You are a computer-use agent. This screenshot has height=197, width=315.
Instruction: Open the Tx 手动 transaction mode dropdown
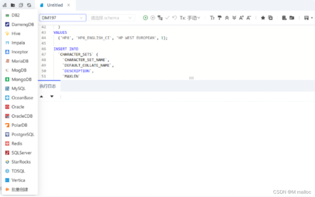point(190,18)
